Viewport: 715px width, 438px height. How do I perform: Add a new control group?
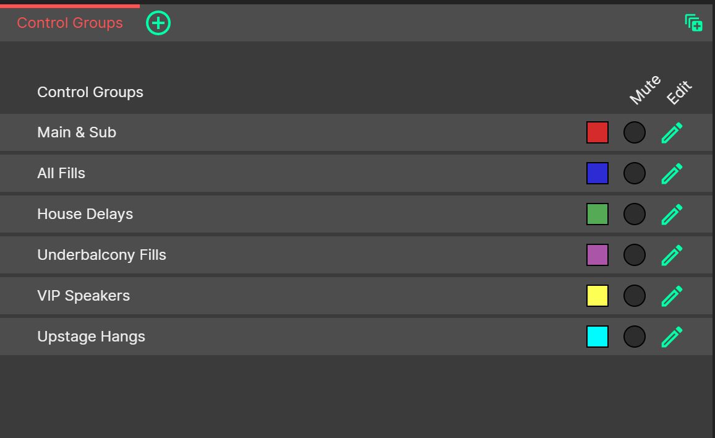158,23
